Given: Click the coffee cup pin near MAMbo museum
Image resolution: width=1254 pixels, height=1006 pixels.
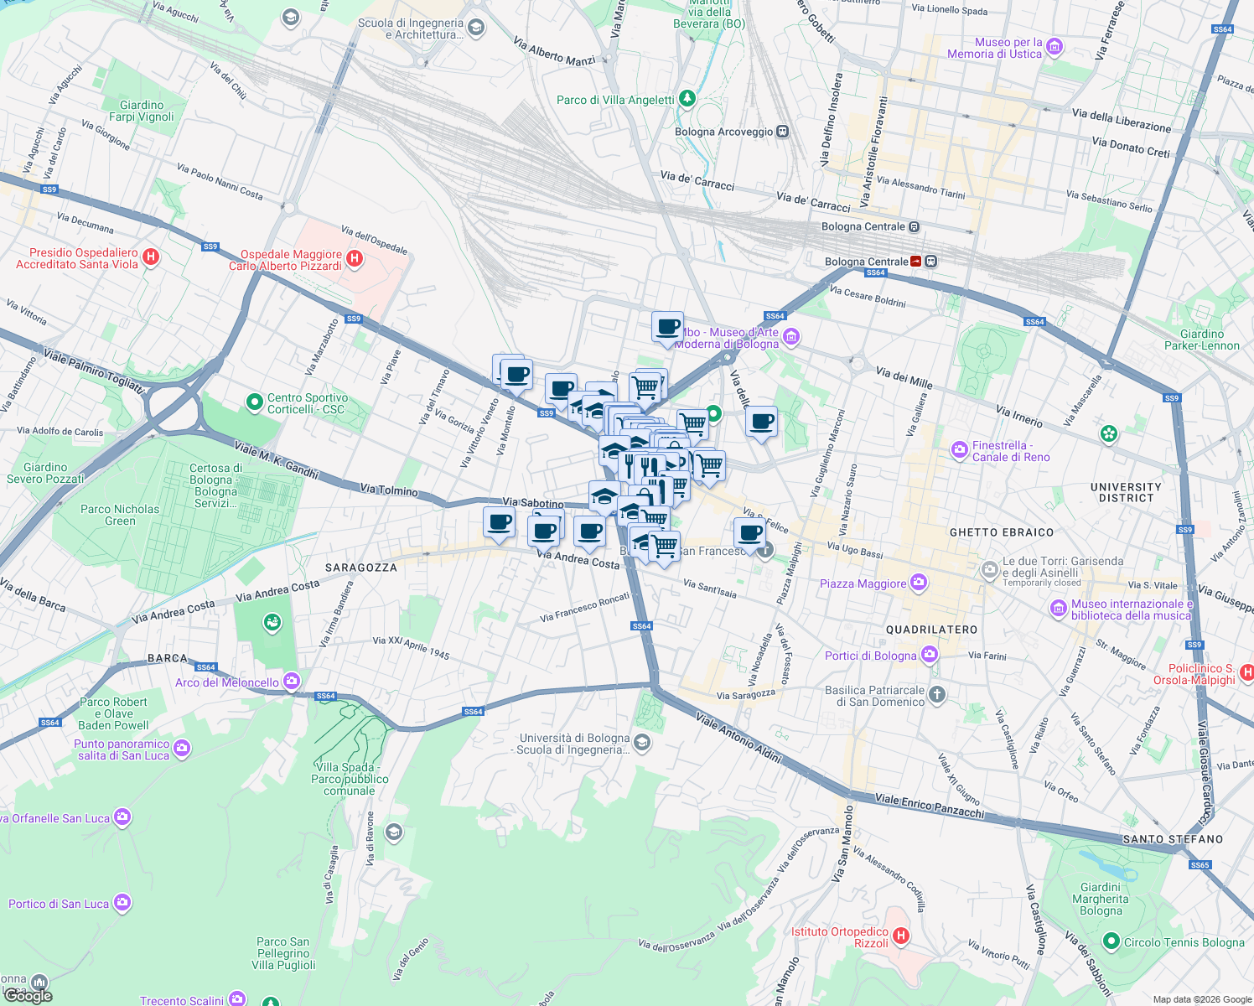Looking at the screenshot, I should click(x=666, y=327).
